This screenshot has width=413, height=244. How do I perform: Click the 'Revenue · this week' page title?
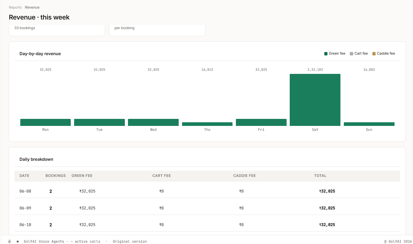(x=39, y=17)
